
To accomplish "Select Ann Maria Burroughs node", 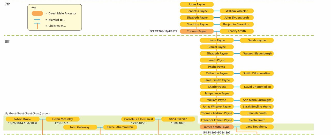I will (x=257, y=100).
